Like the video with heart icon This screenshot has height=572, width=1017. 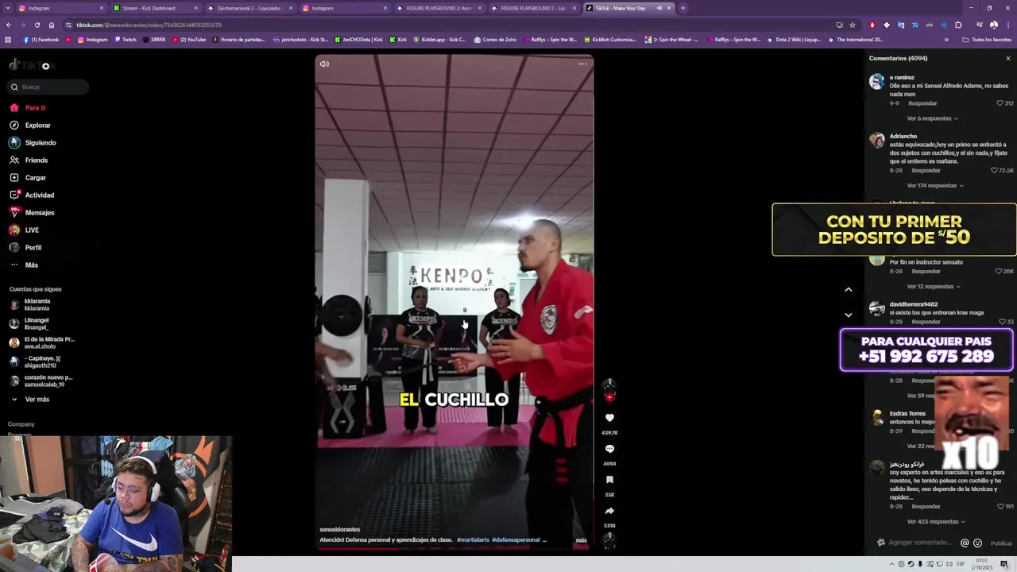point(609,418)
